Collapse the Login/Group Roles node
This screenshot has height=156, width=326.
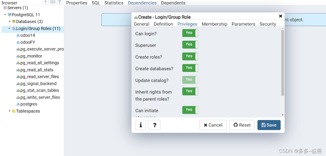10,28
